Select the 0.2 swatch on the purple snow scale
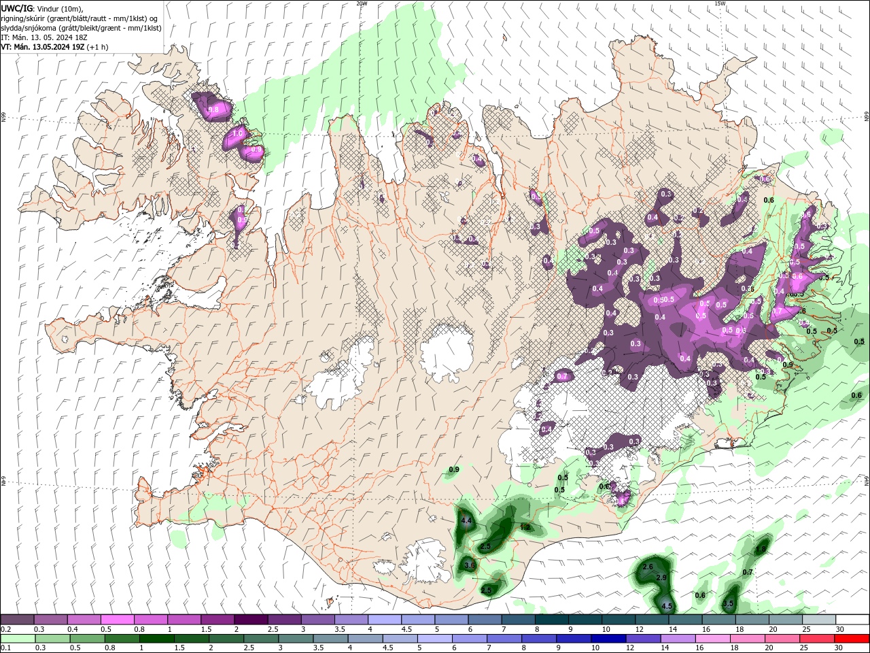This screenshot has width=870, height=653. pos(17,620)
